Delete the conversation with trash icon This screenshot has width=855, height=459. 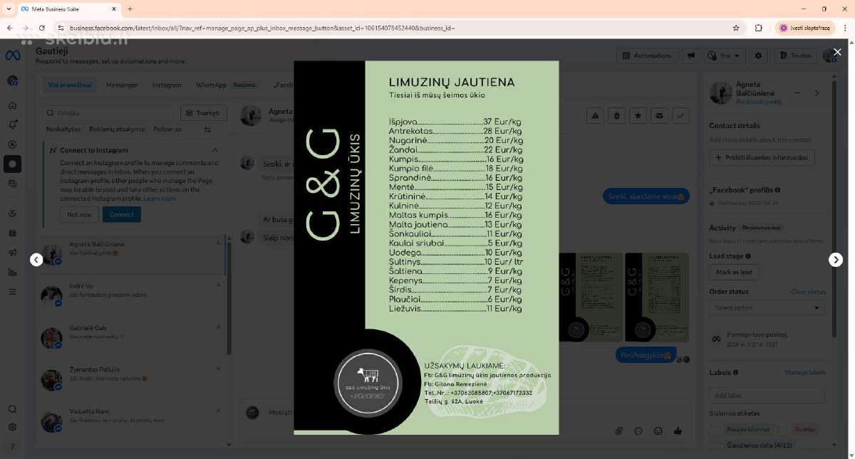(x=617, y=115)
